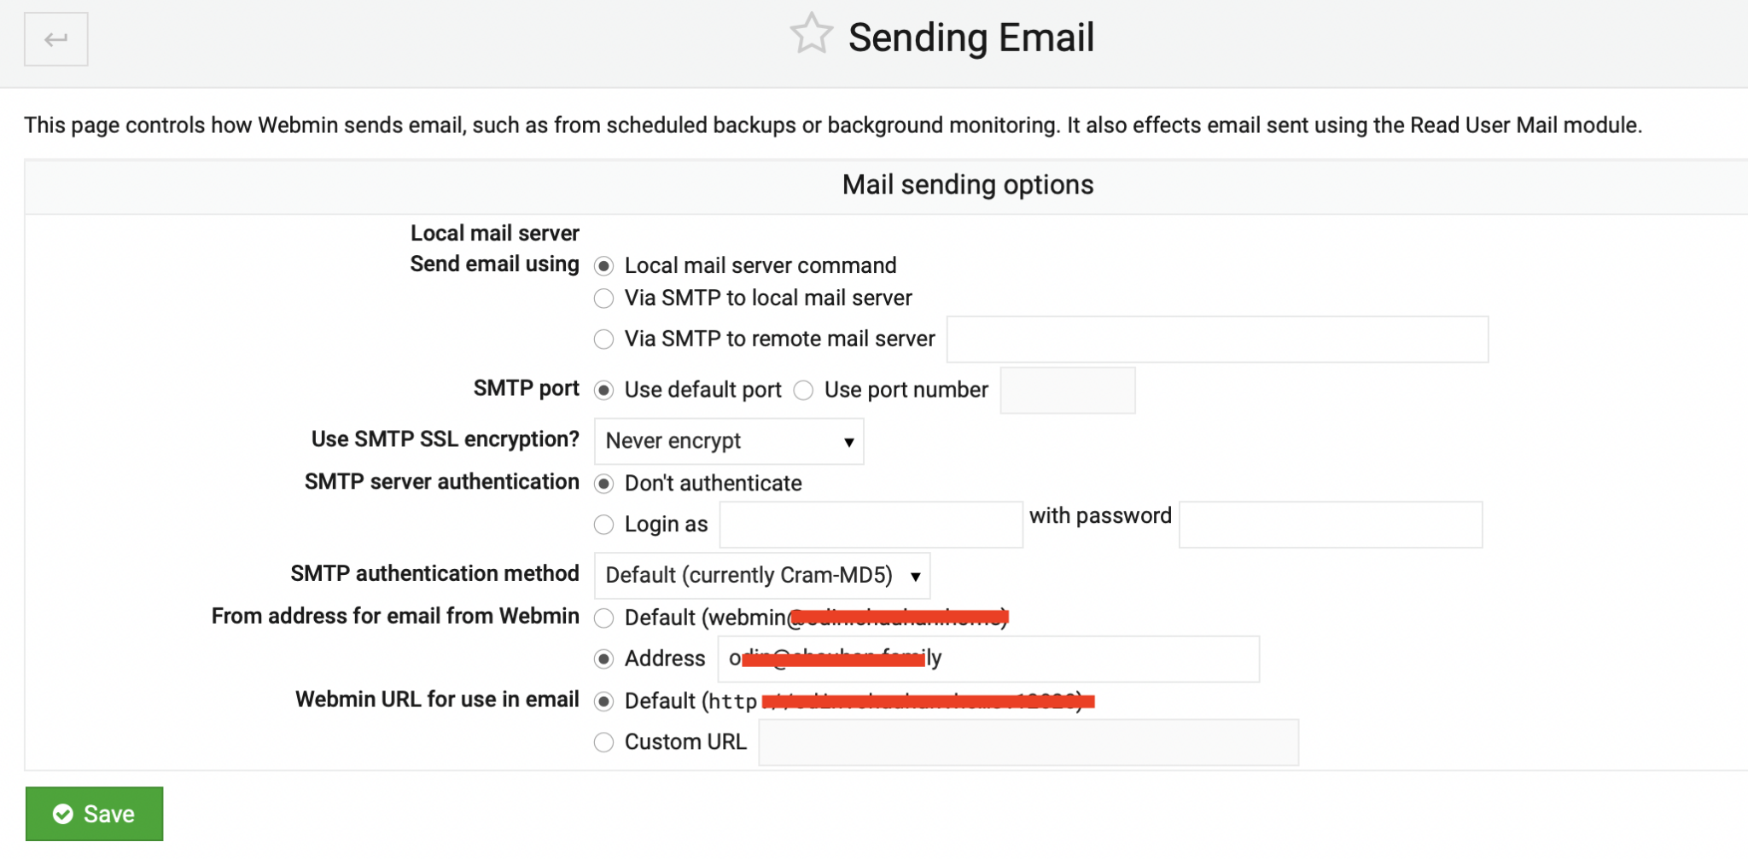Click the Custom URL text field
The image size is (1748, 859).
(1028, 743)
